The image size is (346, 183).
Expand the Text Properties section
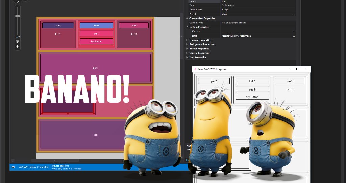click(187, 58)
